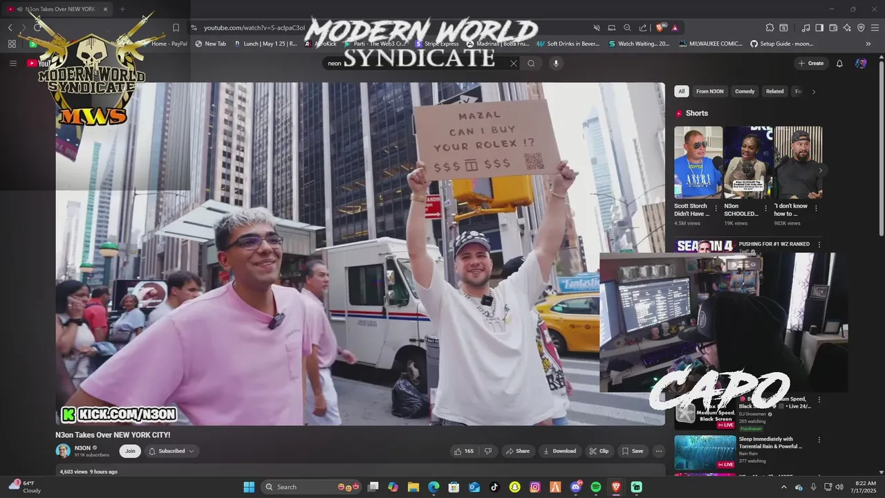Open the N3ON channel avatar
Screen dimensions: 885x498
[63, 451]
